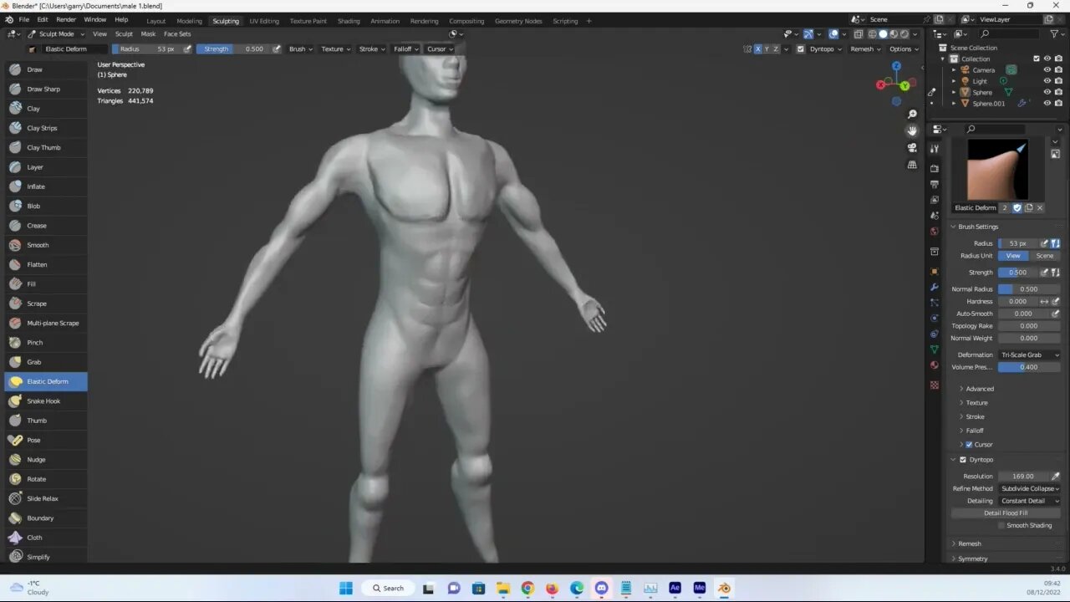Select the Thumb brush
The image size is (1070, 602).
(x=46, y=421)
